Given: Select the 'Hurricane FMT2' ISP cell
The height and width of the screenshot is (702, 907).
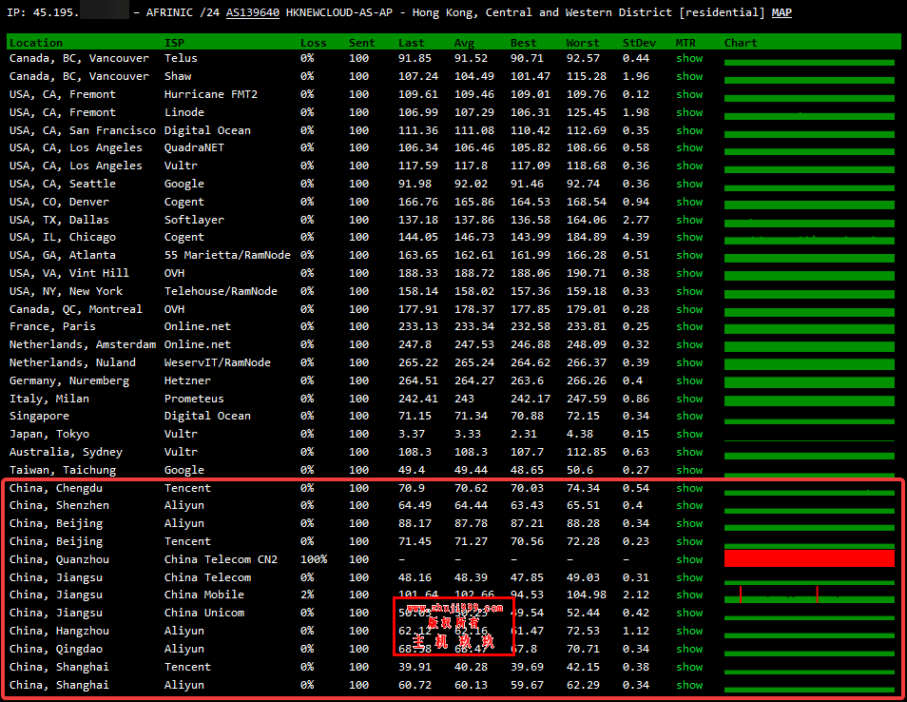Looking at the screenshot, I should click(x=210, y=94).
